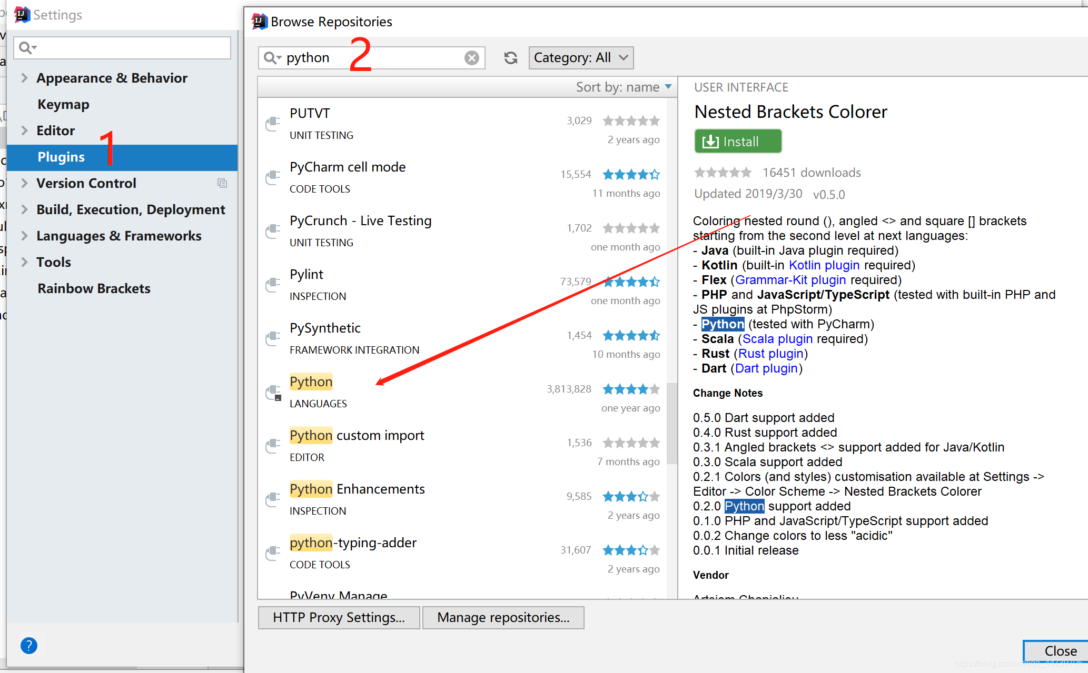
Task: Click the 16451 downloads text
Action: 812,173
